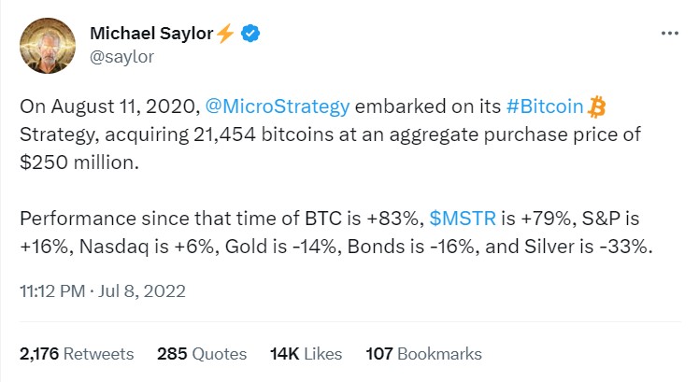View the 285 Quotes list
The height and width of the screenshot is (382, 699).
[202, 354]
